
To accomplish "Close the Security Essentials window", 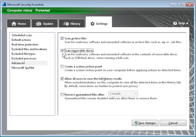I will coord(190,5).
